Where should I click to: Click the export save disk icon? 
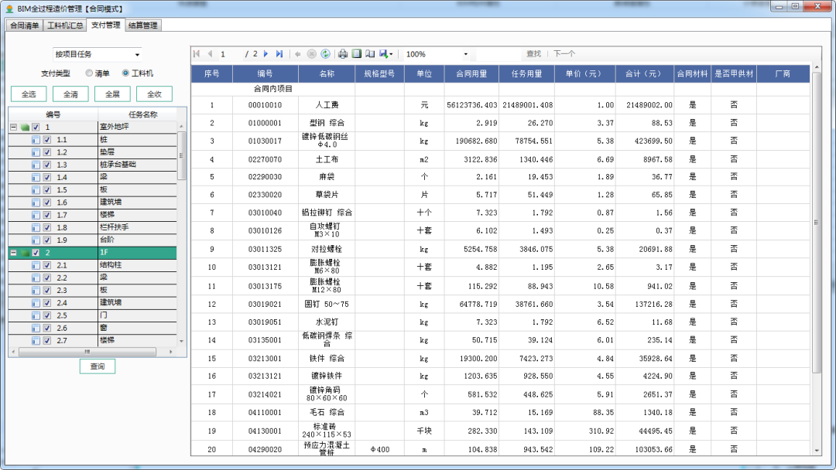(383, 54)
